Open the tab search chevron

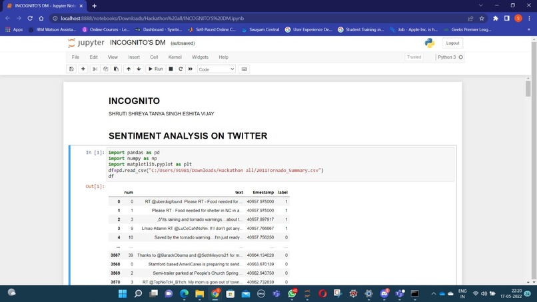481,5
